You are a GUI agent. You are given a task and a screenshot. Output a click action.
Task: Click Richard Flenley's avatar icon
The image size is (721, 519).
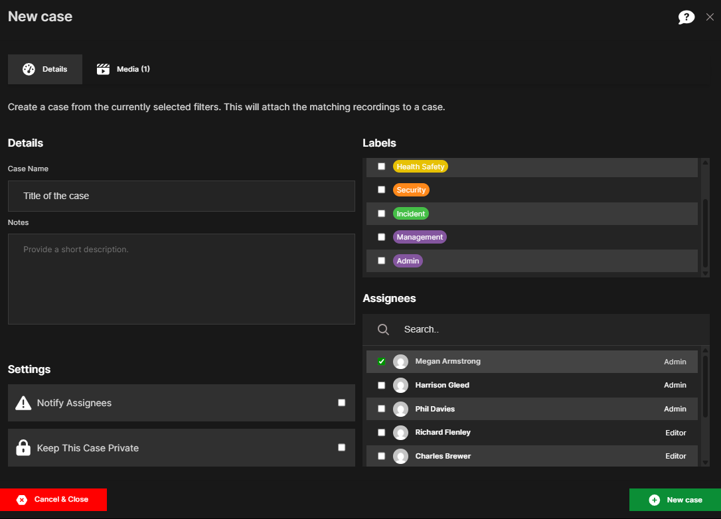tap(400, 433)
